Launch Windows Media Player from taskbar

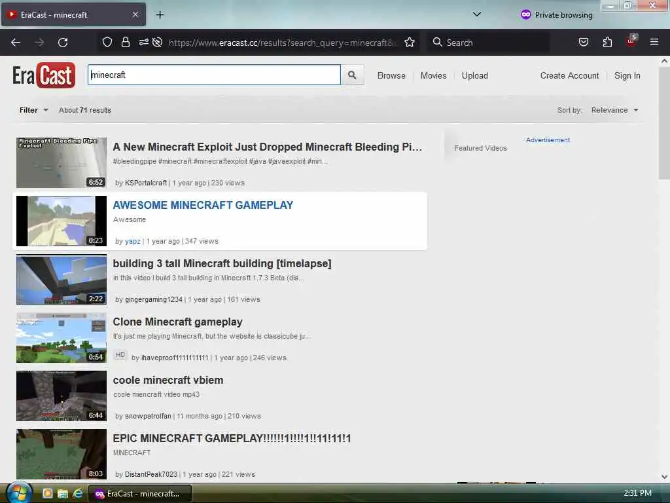tap(47, 494)
